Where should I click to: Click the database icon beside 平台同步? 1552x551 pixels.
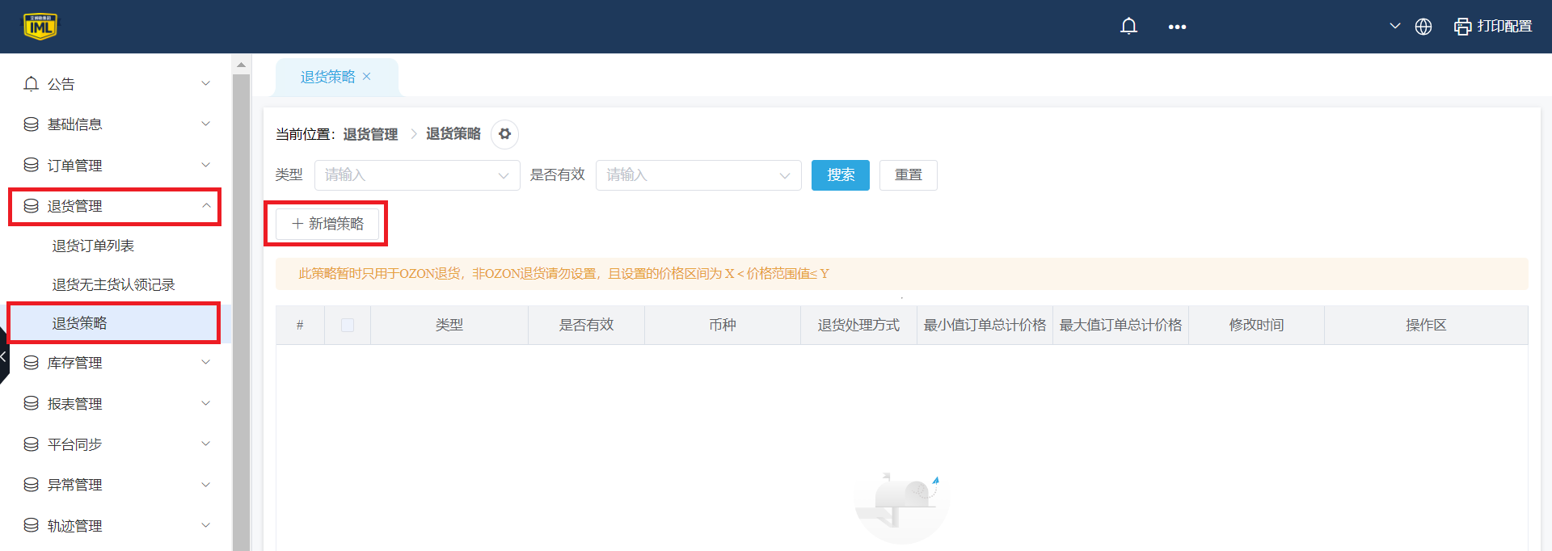tap(32, 444)
